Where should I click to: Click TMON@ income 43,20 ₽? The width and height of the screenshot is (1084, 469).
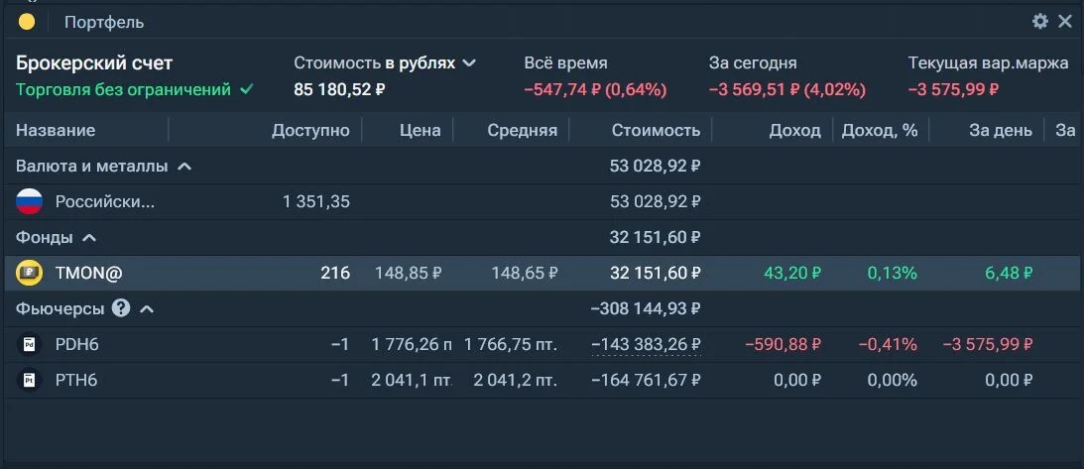click(792, 274)
